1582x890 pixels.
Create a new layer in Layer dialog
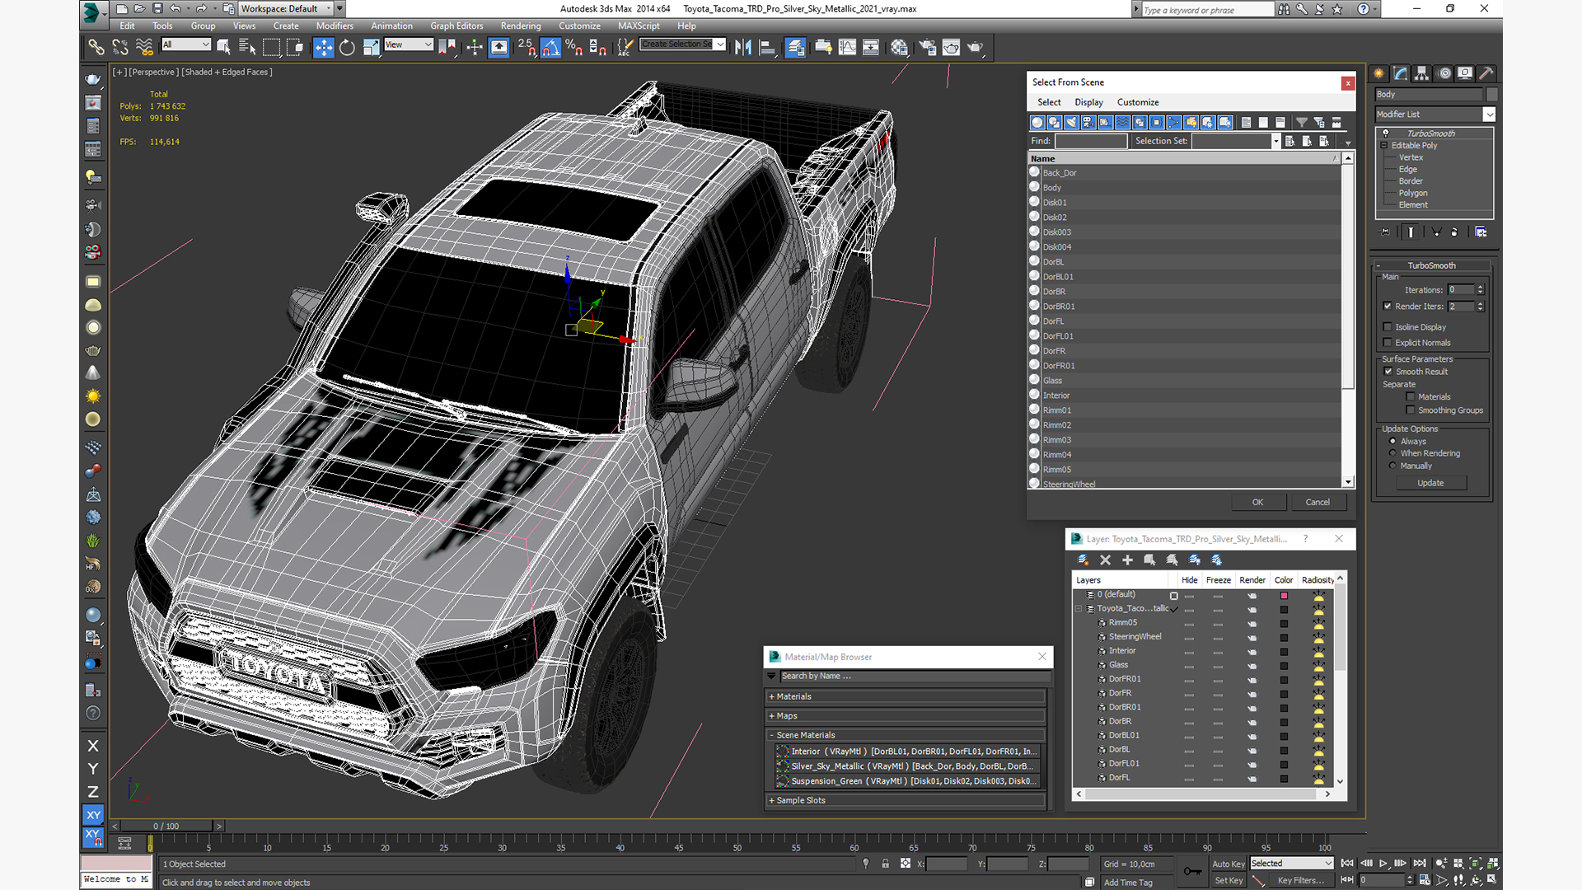1083,560
